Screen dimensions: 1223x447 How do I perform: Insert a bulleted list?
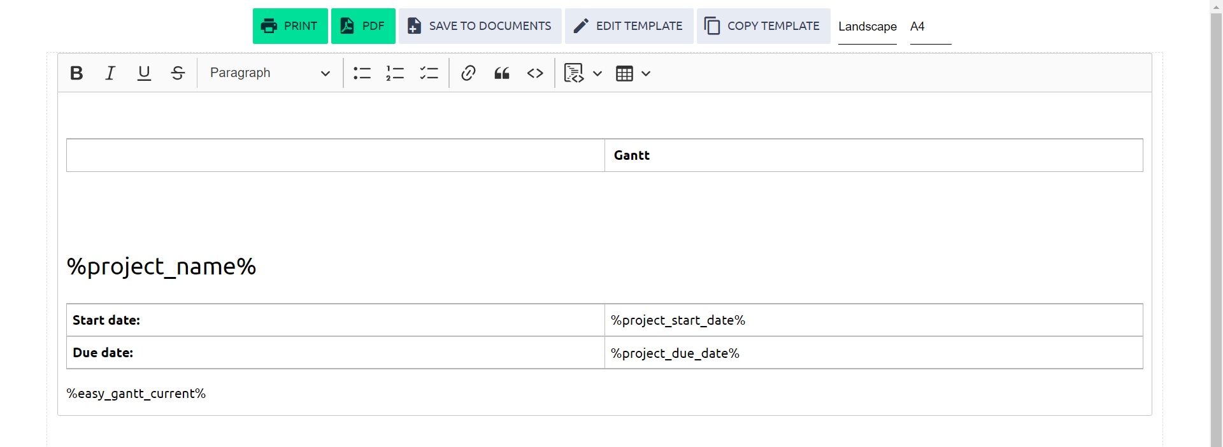[362, 73]
